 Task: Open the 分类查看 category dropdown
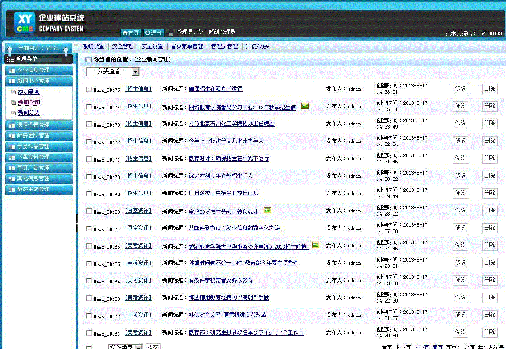click(113, 71)
